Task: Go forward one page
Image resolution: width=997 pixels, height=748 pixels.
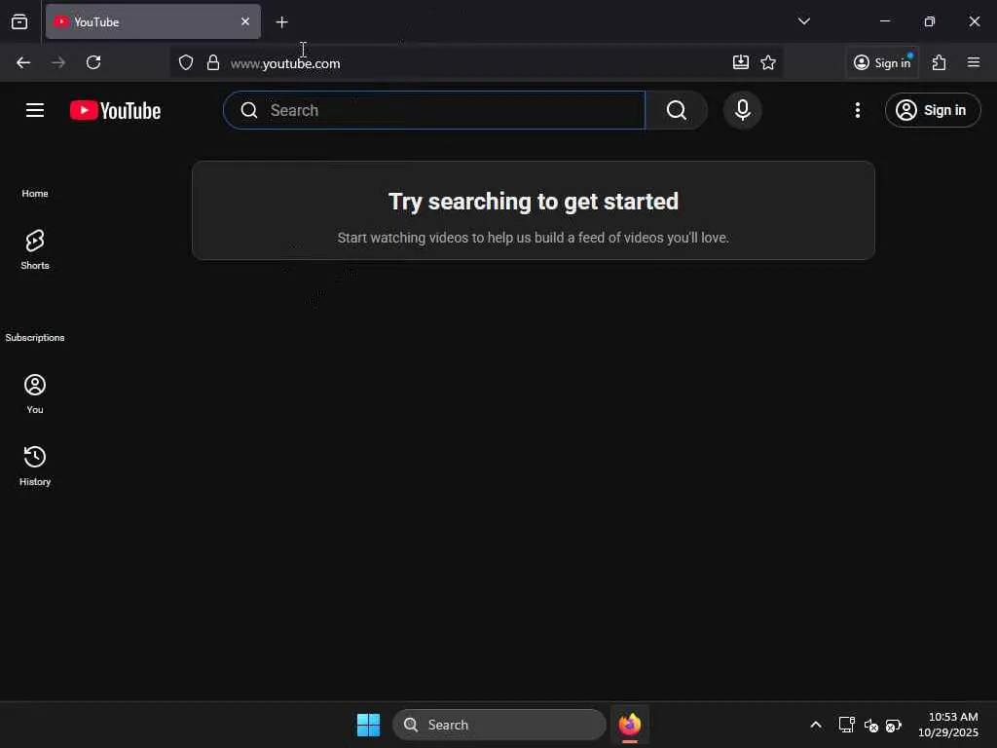Action: coord(58,62)
